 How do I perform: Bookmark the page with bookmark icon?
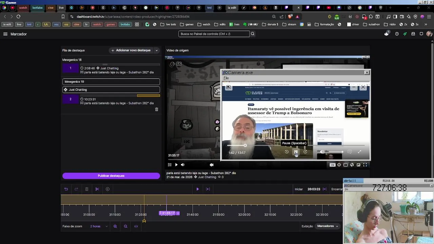coord(63,17)
